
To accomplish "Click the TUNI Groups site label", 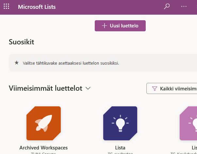I will click(43, 153).
